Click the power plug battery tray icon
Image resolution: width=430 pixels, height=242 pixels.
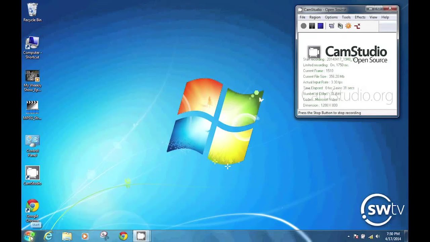(363, 237)
